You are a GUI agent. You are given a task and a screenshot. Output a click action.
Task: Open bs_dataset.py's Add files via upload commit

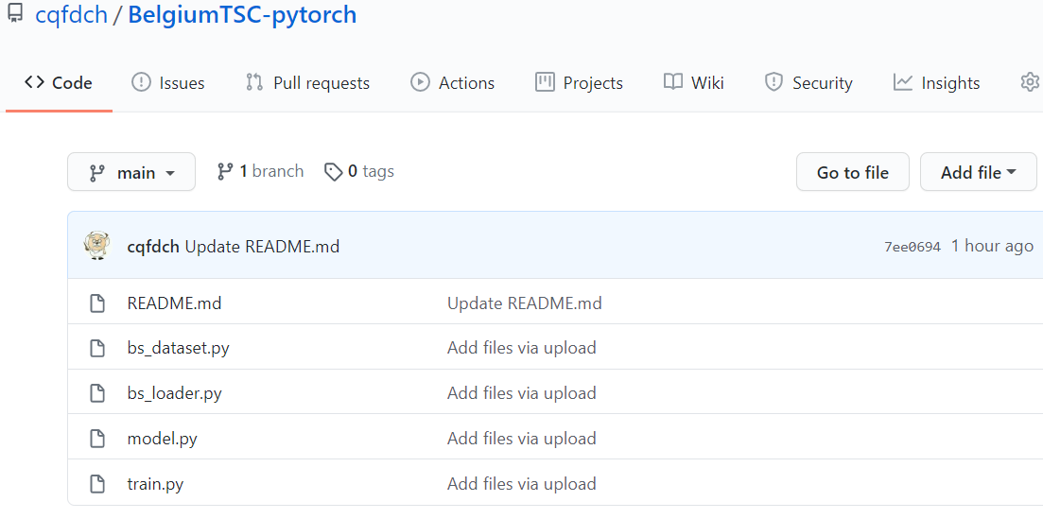(522, 348)
